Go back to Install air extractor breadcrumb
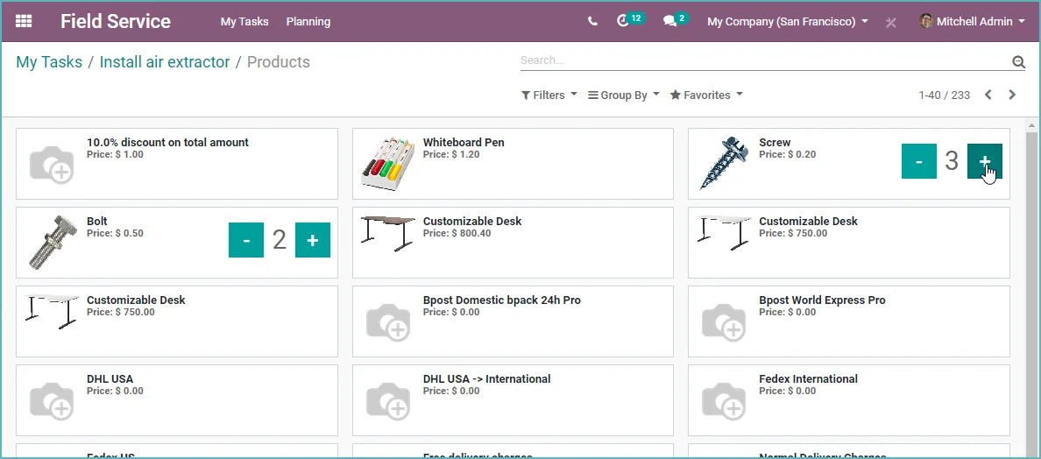The height and width of the screenshot is (459, 1041). (x=165, y=61)
